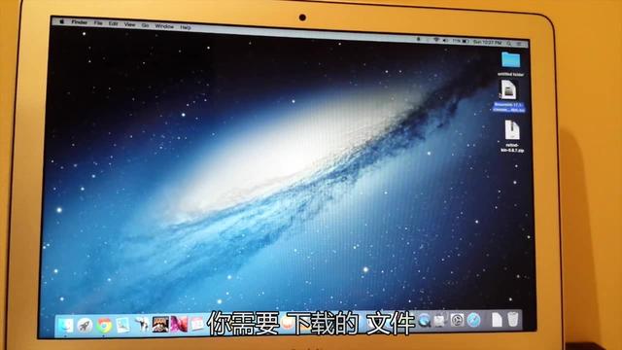Click the volume icon in menu bar

pos(445,41)
